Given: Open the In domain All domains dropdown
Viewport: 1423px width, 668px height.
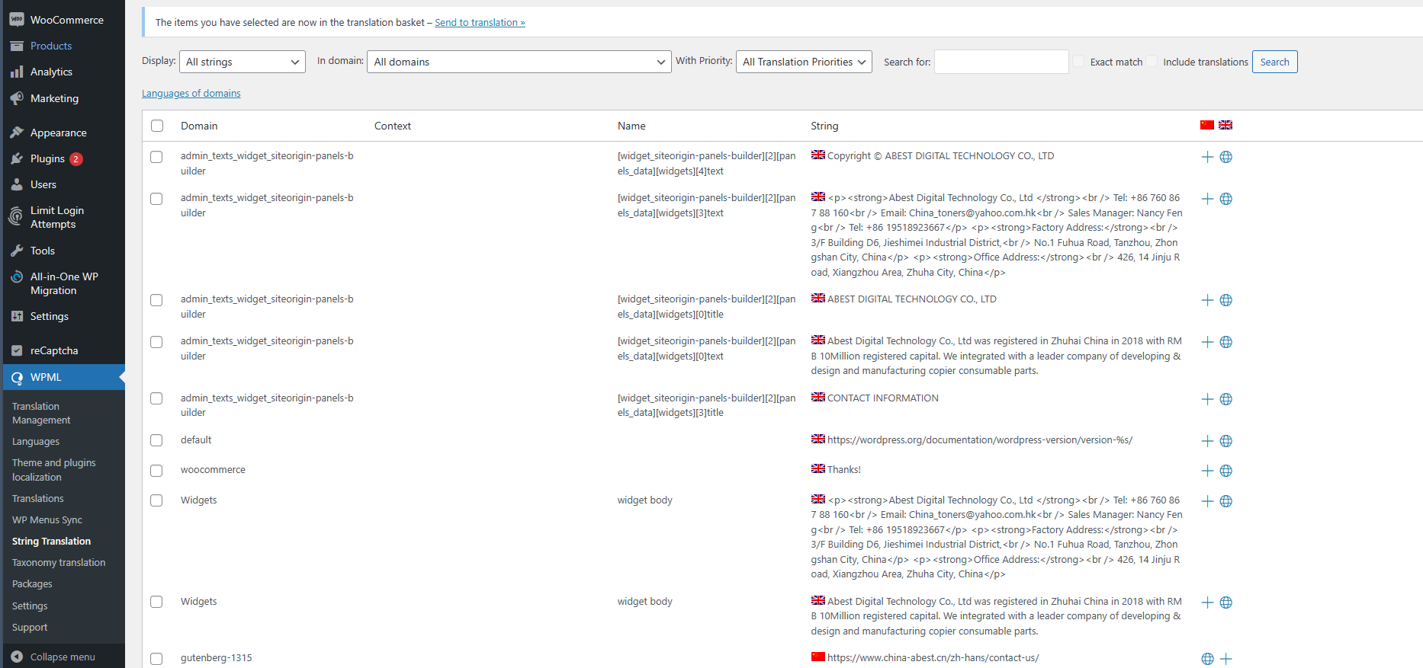Looking at the screenshot, I should pyautogui.click(x=519, y=62).
